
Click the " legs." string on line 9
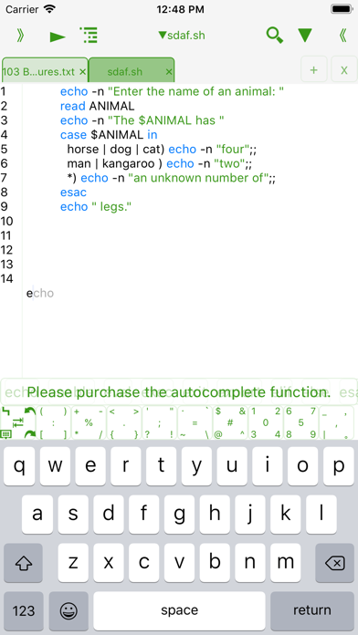pos(111,206)
